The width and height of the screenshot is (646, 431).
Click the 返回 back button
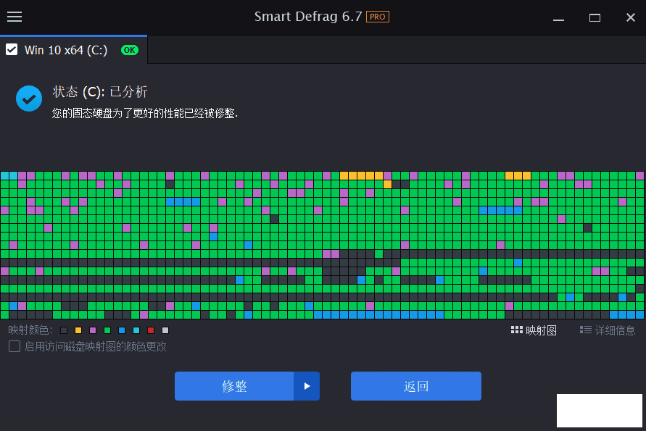tap(416, 386)
